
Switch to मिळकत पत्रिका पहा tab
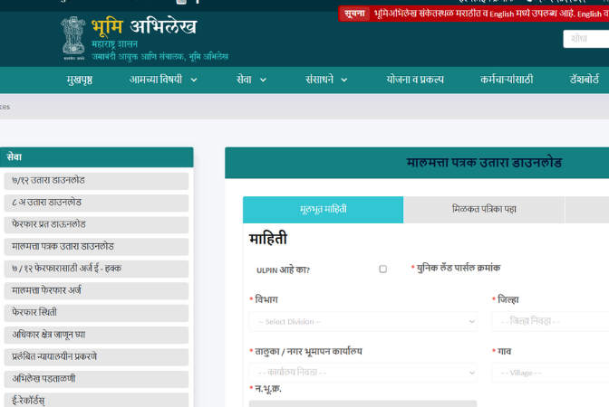[484, 209]
